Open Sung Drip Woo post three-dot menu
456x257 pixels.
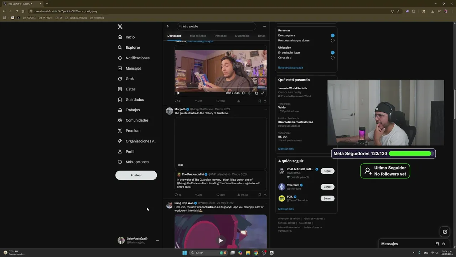point(265,203)
